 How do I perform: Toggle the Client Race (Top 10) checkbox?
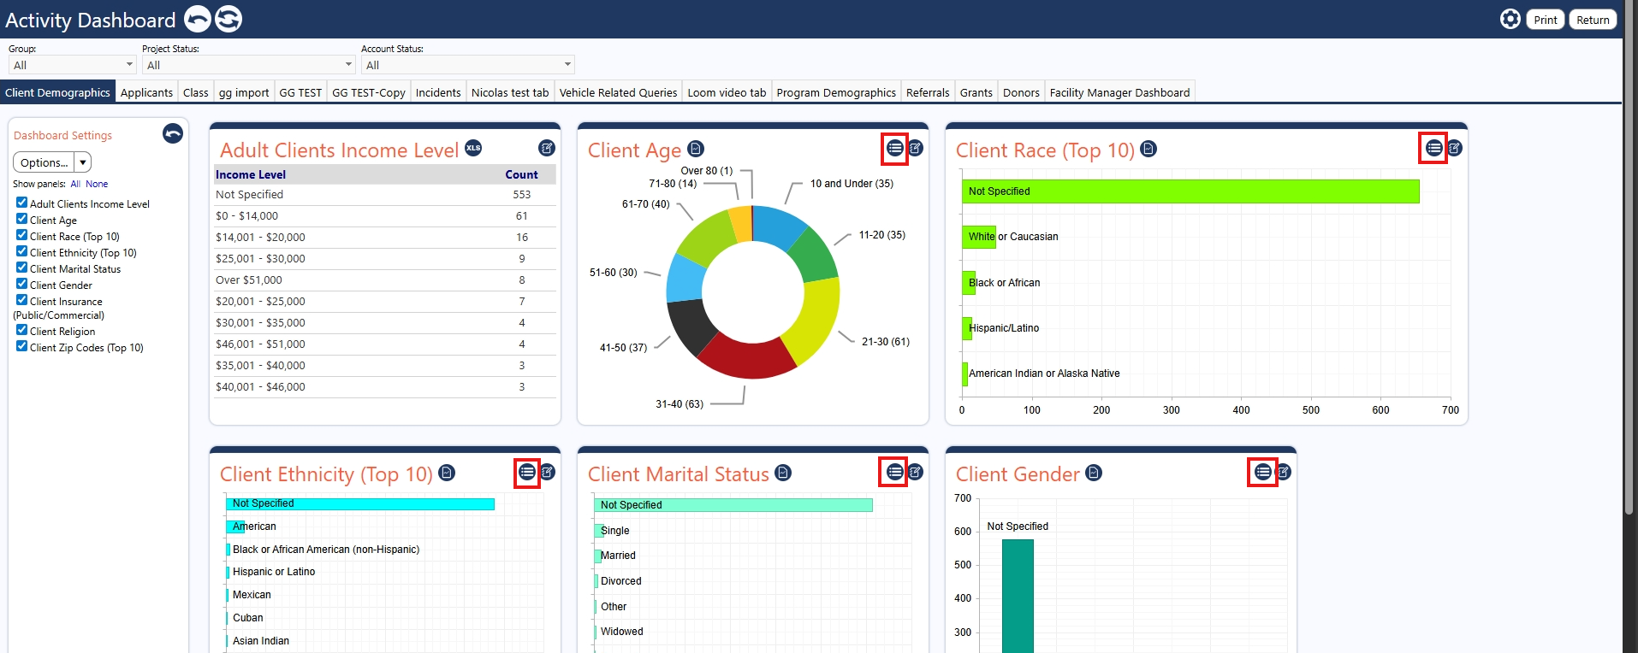pyautogui.click(x=22, y=235)
